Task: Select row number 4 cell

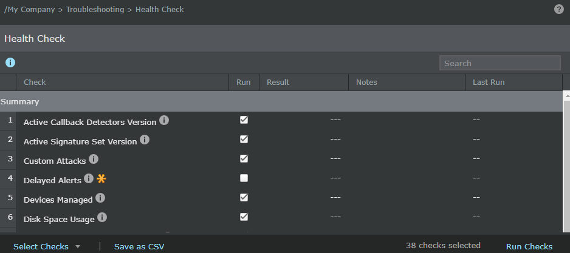Action: (8, 180)
